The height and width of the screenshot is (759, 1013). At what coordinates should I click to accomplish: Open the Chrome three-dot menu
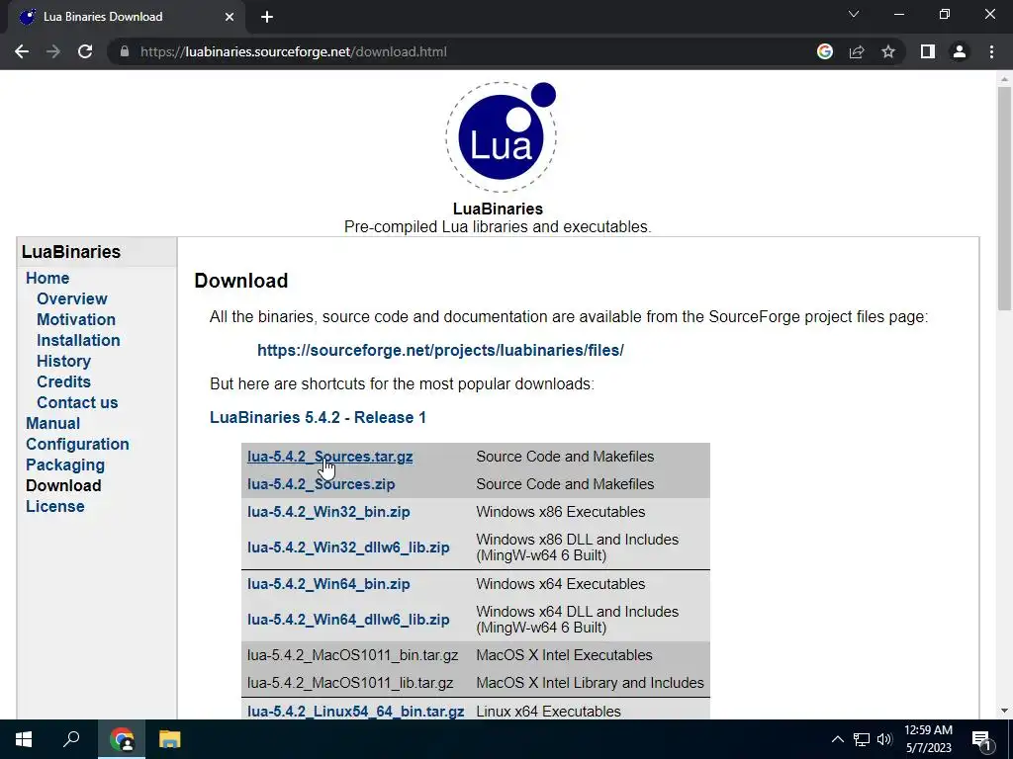[991, 51]
